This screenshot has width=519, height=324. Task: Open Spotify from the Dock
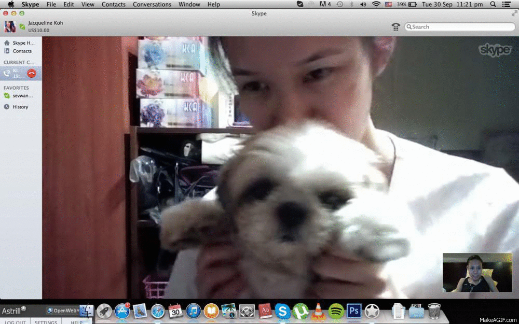point(336,311)
